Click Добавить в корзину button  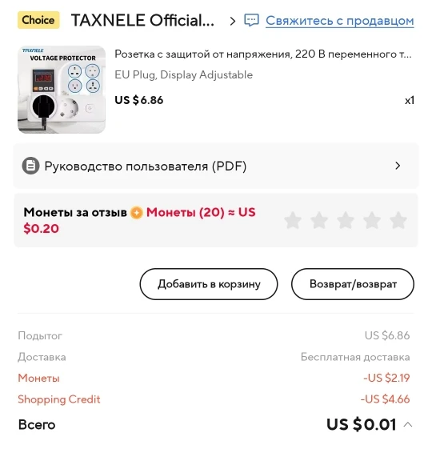209,284
